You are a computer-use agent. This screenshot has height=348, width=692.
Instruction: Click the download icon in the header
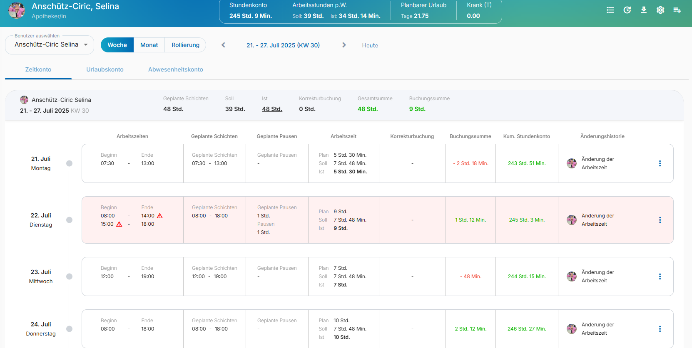644,10
